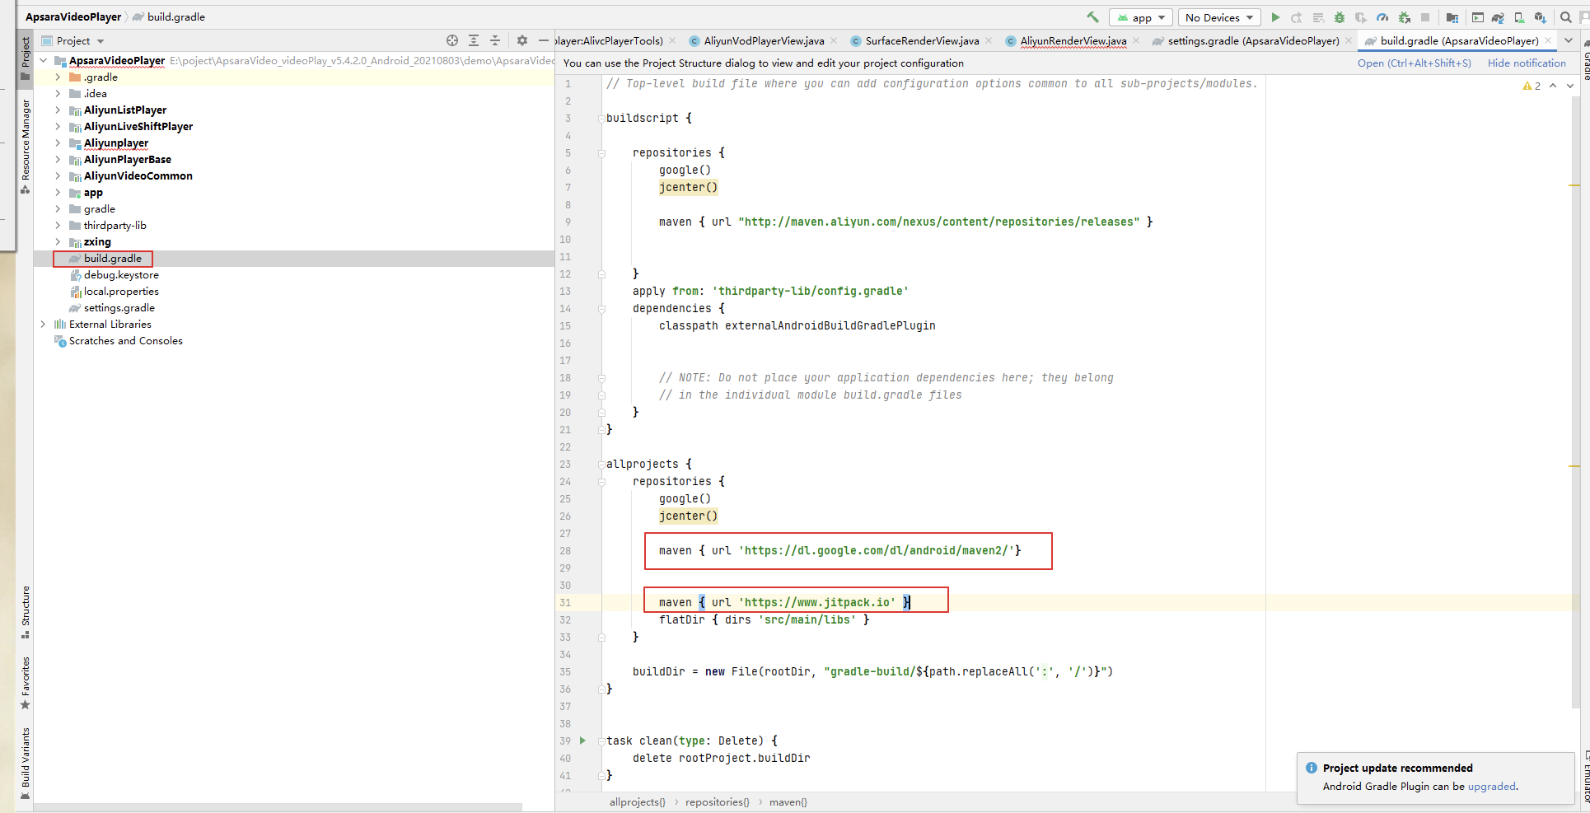Screen dimensions: 1590x813
Task: Click run gutter icon for task clean
Action: click(x=583, y=741)
